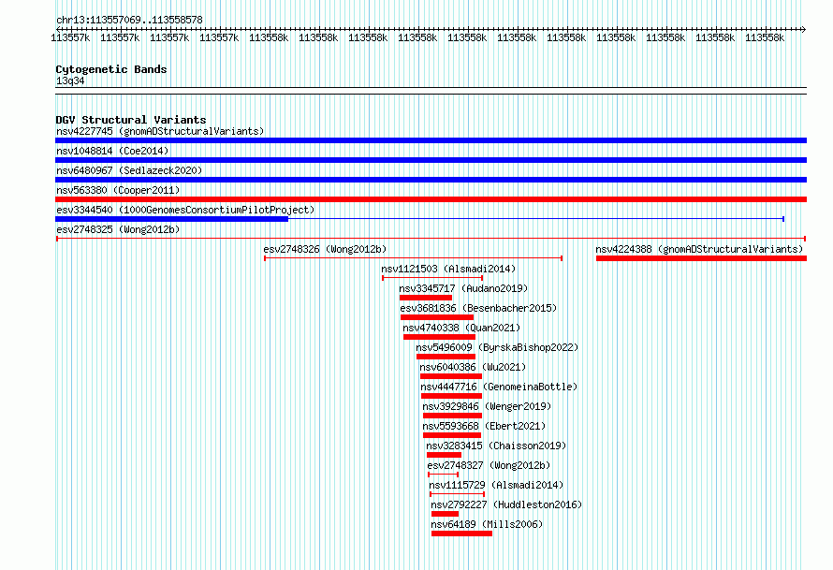Open nsv3345717 (Audano2019) variant label
This screenshot has width=833, height=570.
pos(463,288)
